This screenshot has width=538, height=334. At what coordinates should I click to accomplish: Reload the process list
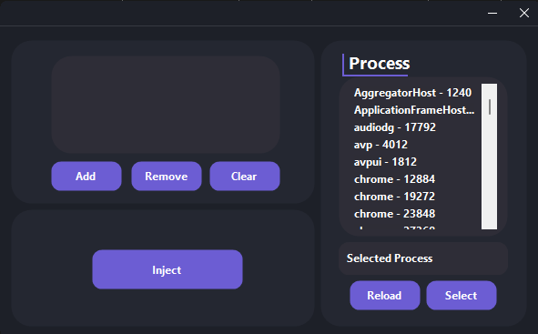(385, 295)
